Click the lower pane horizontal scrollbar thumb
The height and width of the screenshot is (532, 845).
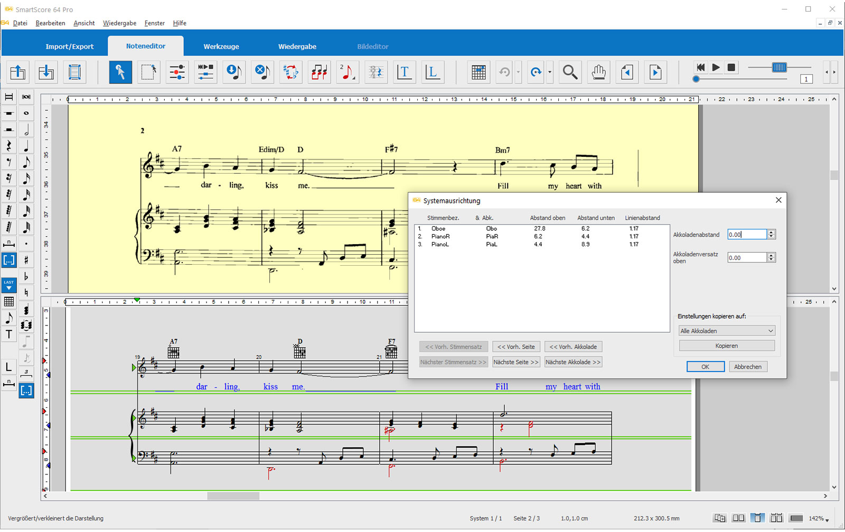point(233,496)
